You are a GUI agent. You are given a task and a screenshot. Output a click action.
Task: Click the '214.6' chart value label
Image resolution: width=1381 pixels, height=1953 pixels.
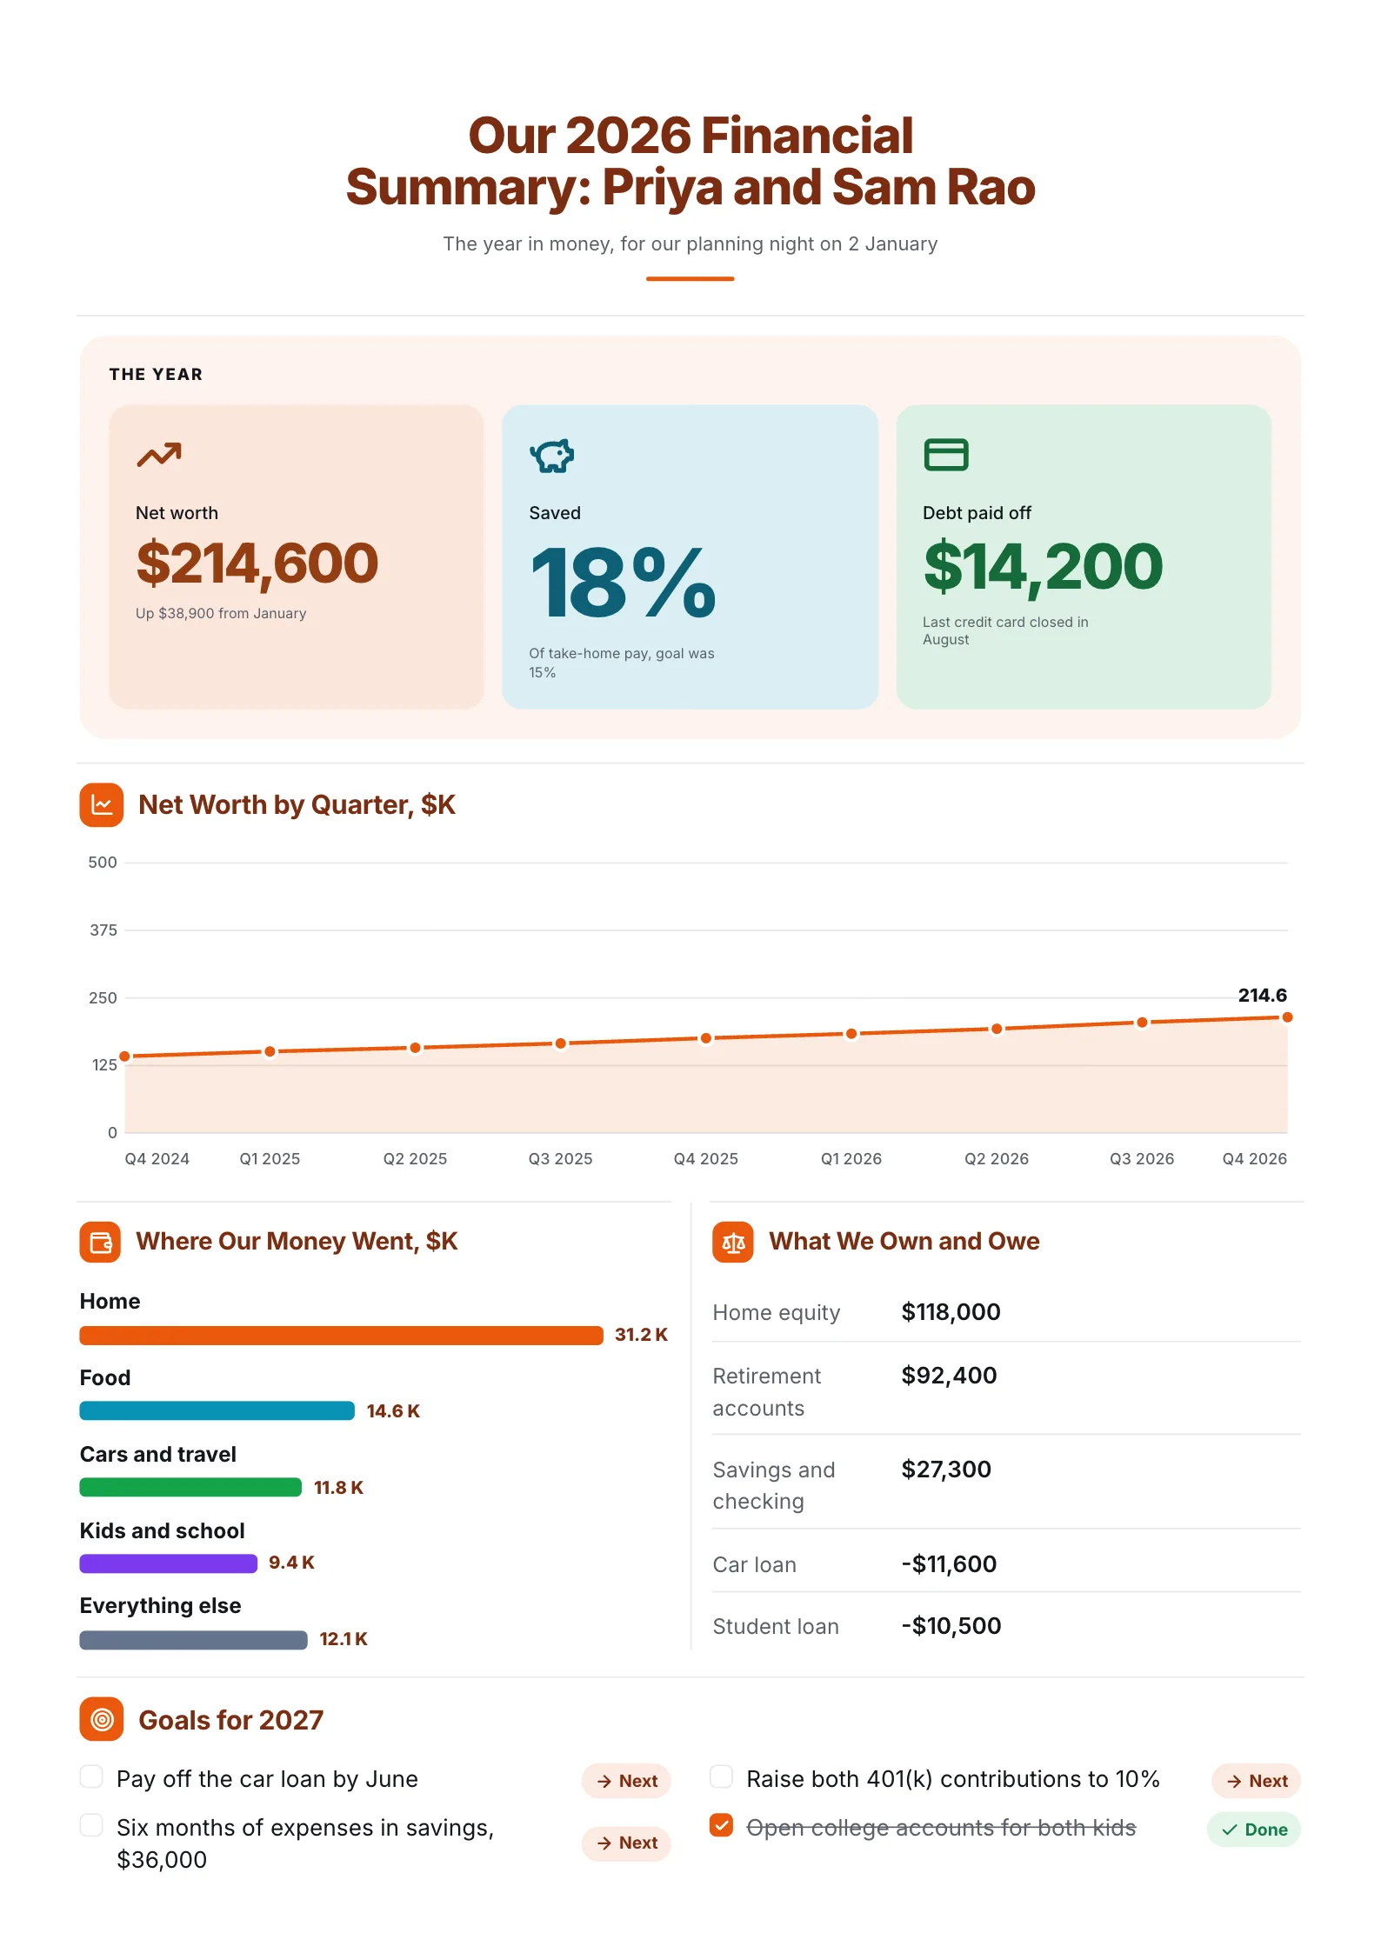point(1263,996)
